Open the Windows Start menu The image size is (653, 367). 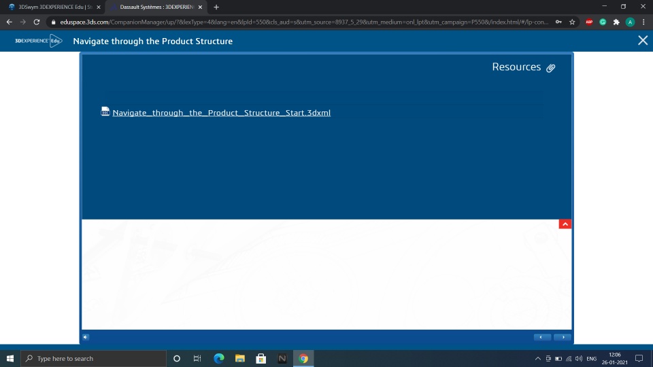point(10,358)
